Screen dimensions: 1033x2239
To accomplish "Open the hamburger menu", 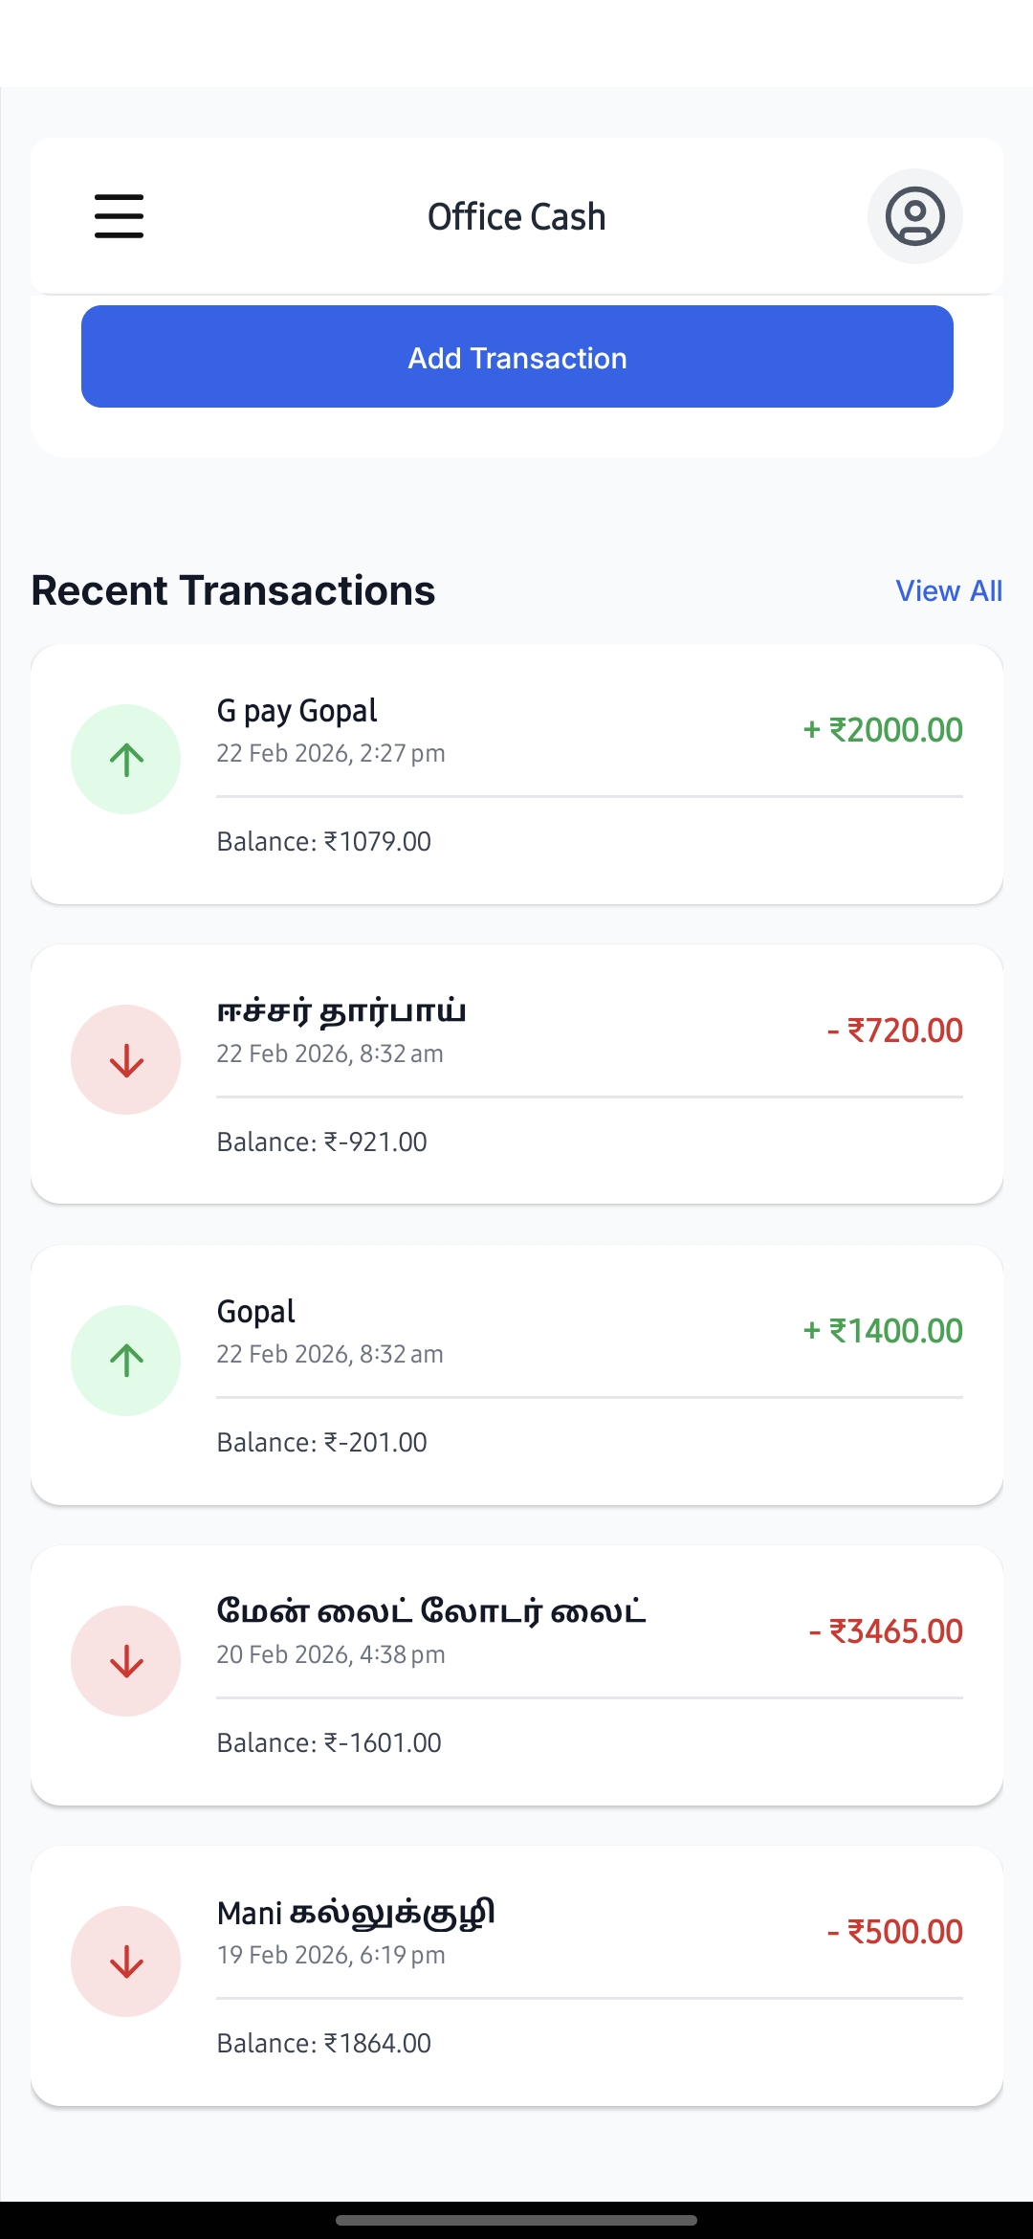I will [119, 216].
